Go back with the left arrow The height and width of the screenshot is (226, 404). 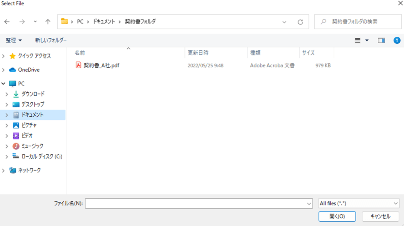coord(7,22)
